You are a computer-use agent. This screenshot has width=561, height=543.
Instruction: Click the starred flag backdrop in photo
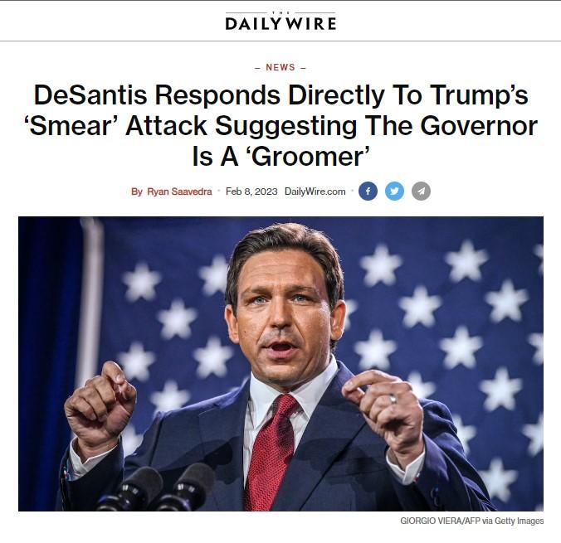click(465, 282)
